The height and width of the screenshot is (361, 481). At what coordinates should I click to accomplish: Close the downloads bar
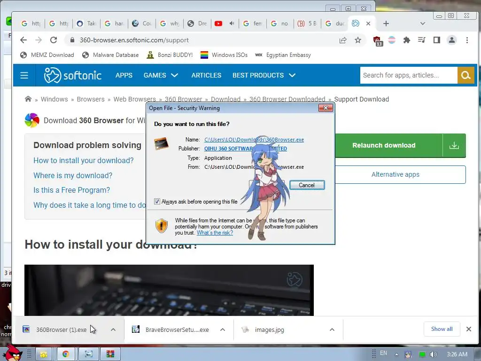pos(468,329)
